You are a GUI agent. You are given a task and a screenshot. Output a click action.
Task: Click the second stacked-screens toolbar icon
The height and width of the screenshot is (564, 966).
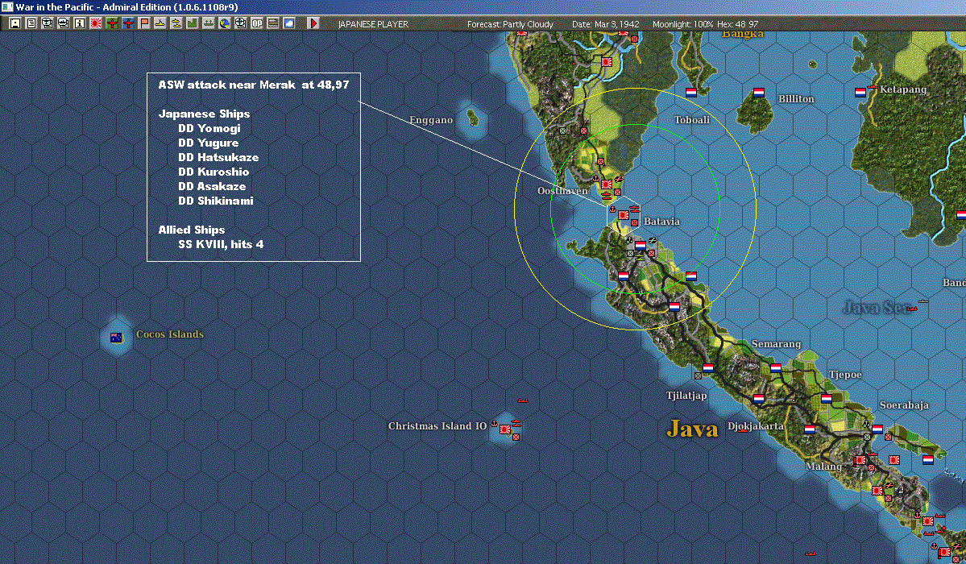[x=64, y=23]
